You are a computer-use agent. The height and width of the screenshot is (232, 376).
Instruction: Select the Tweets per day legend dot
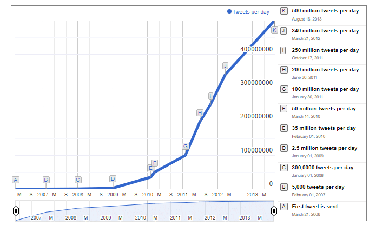pos(229,11)
